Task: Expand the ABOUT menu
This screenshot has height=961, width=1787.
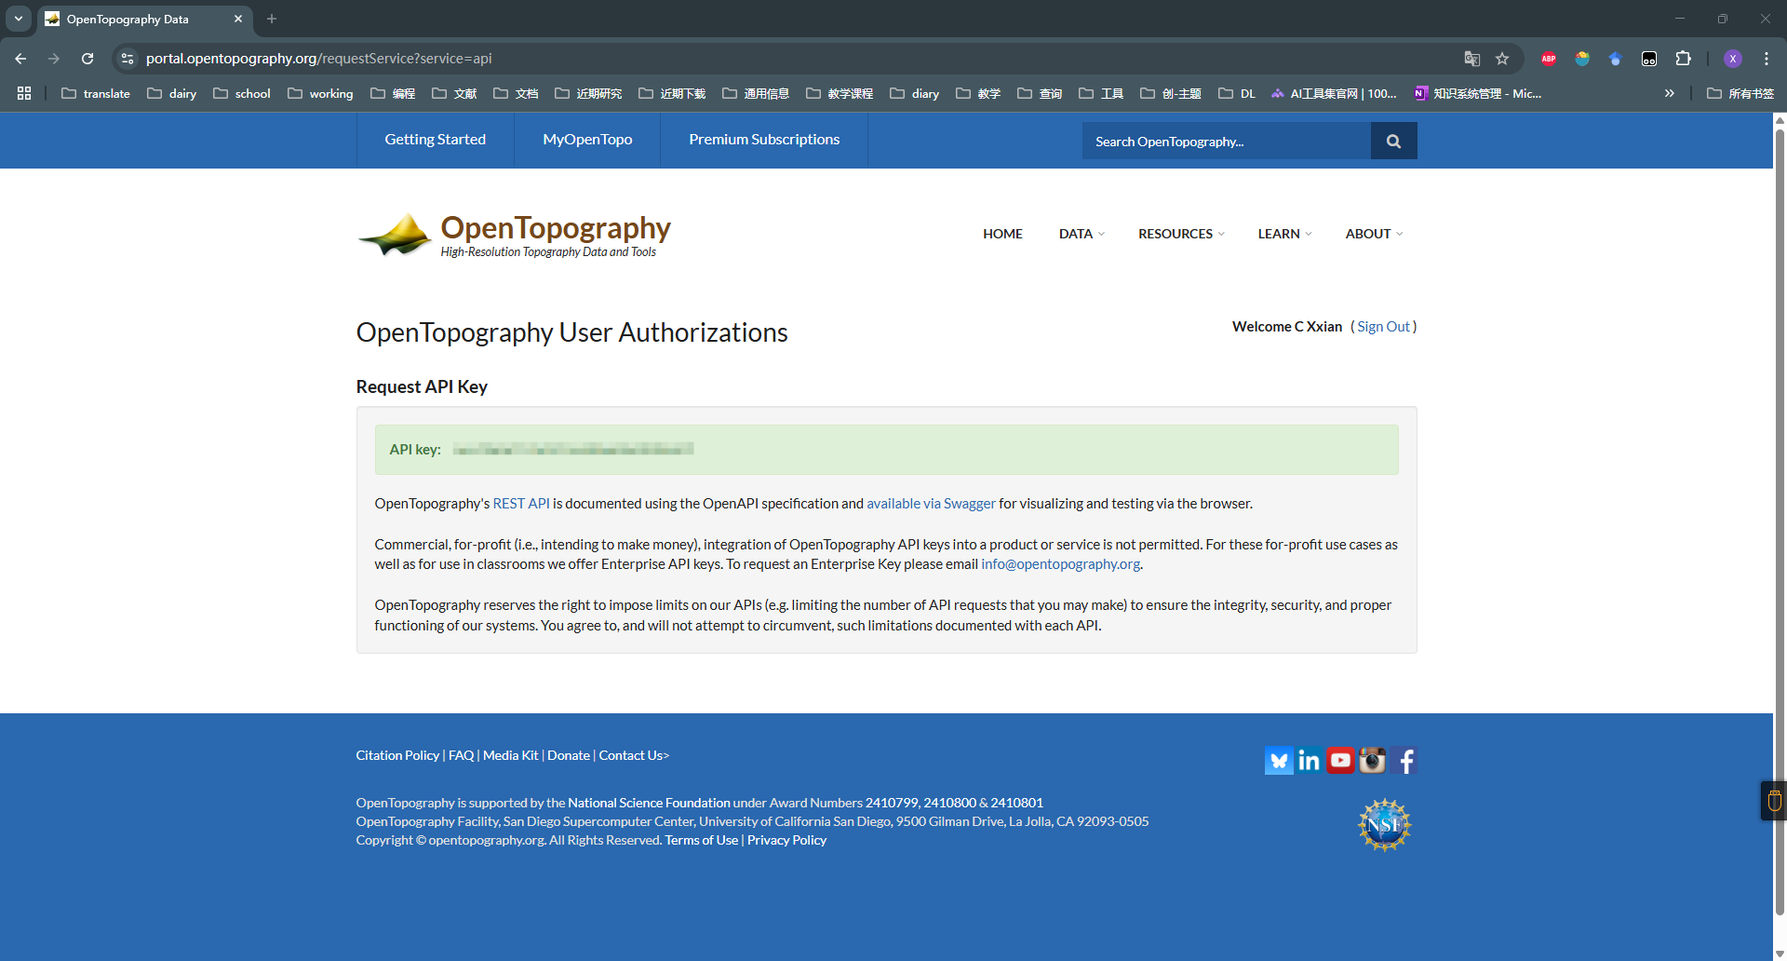Action: pyautogui.click(x=1374, y=234)
